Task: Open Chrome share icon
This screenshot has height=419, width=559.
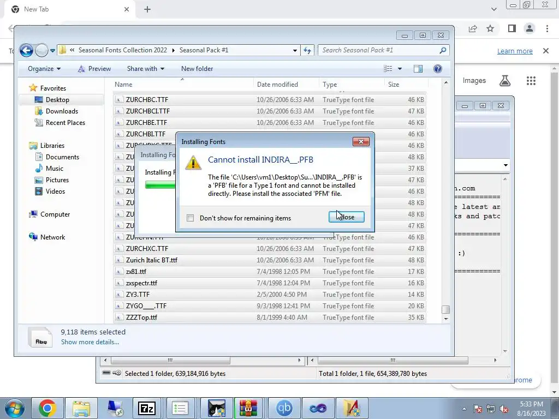Action: 473,28
